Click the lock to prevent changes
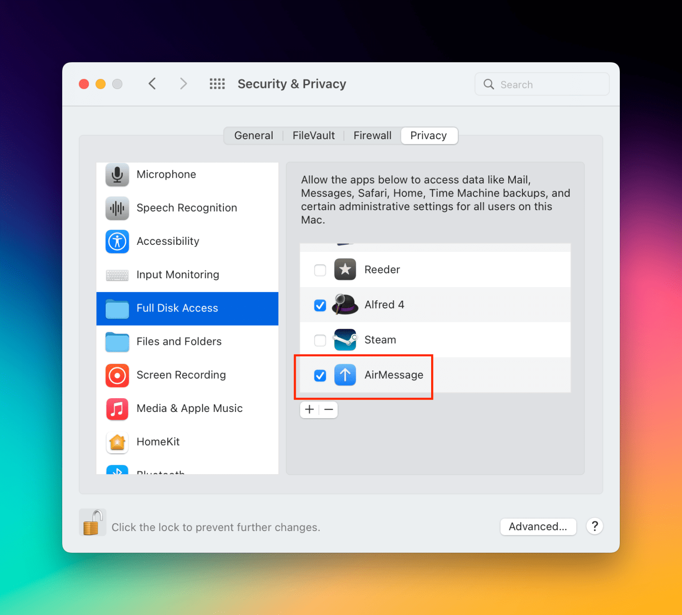The width and height of the screenshot is (682, 615). [92, 523]
